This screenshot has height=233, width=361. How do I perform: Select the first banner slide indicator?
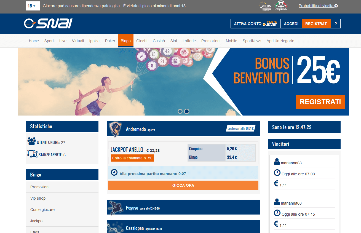tap(180, 111)
